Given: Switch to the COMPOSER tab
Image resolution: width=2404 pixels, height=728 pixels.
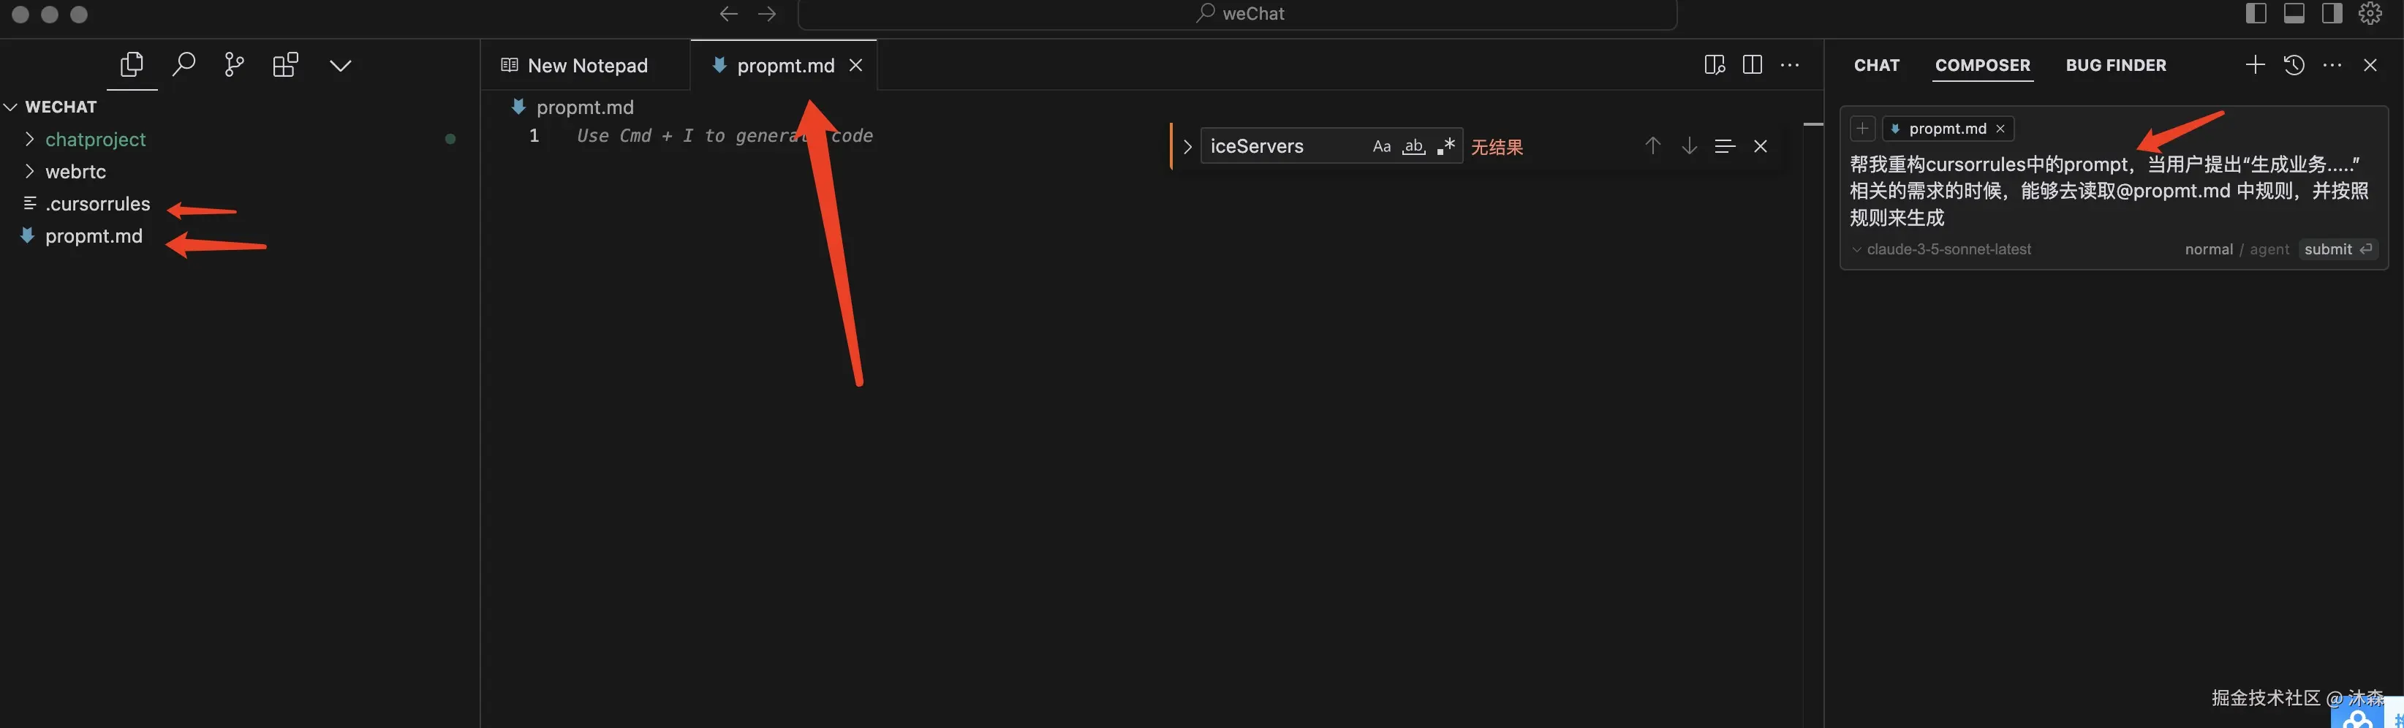Looking at the screenshot, I should 1982,65.
